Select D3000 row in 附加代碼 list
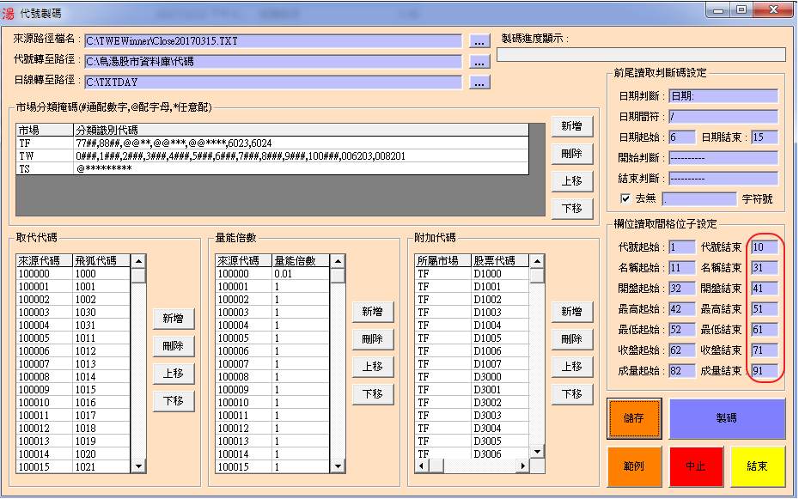This screenshot has width=799, height=499. click(473, 377)
